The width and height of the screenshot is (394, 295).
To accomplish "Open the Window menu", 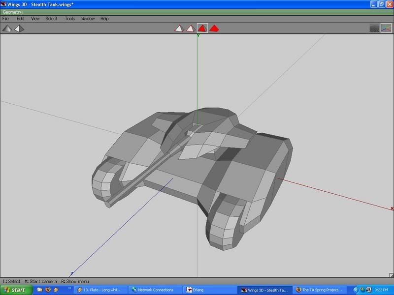I will (x=88, y=19).
